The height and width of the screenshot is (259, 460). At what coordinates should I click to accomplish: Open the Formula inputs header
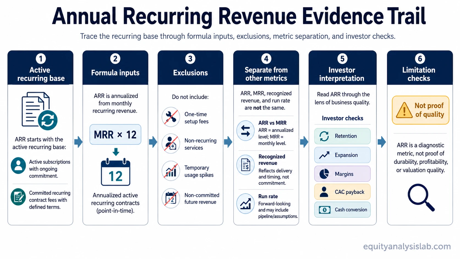[x=115, y=67]
